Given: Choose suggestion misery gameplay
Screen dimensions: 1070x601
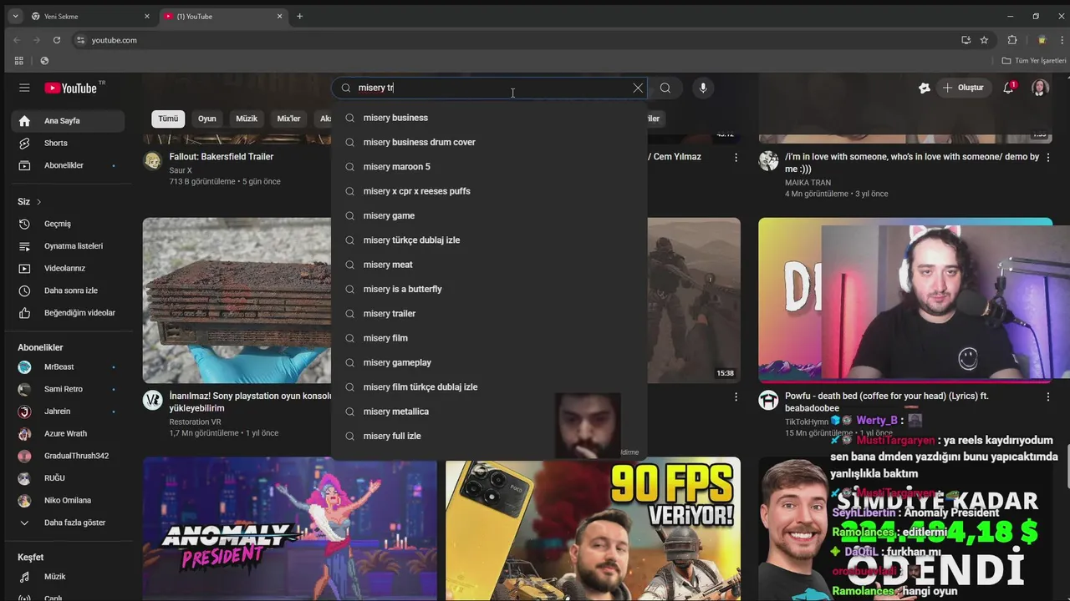Looking at the screenshot, I should [x=489, y=362].
